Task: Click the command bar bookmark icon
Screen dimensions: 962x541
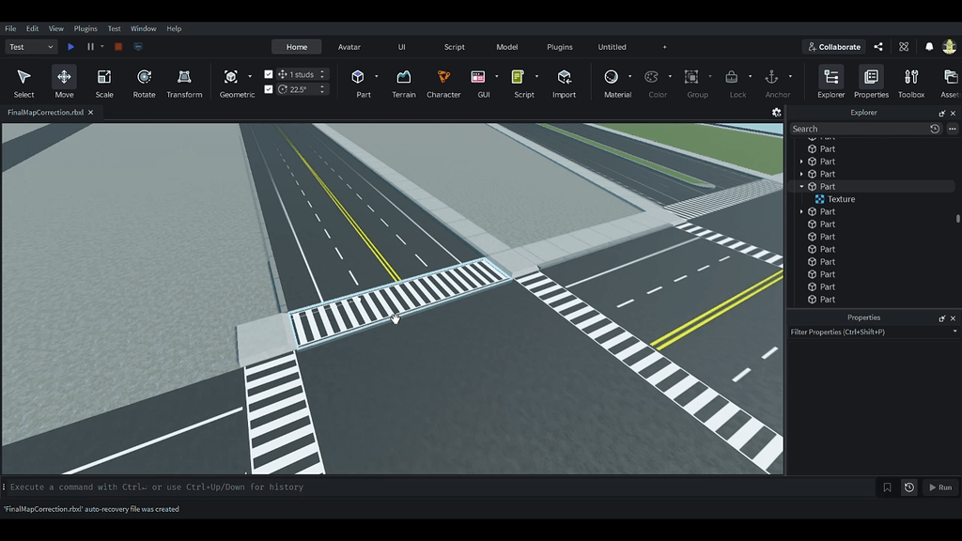Action: click(887, 487)
